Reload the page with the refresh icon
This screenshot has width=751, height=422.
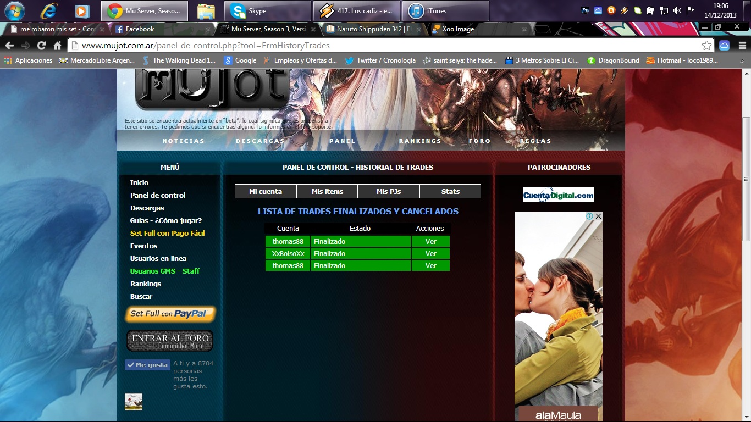click(x=41, y=46)
